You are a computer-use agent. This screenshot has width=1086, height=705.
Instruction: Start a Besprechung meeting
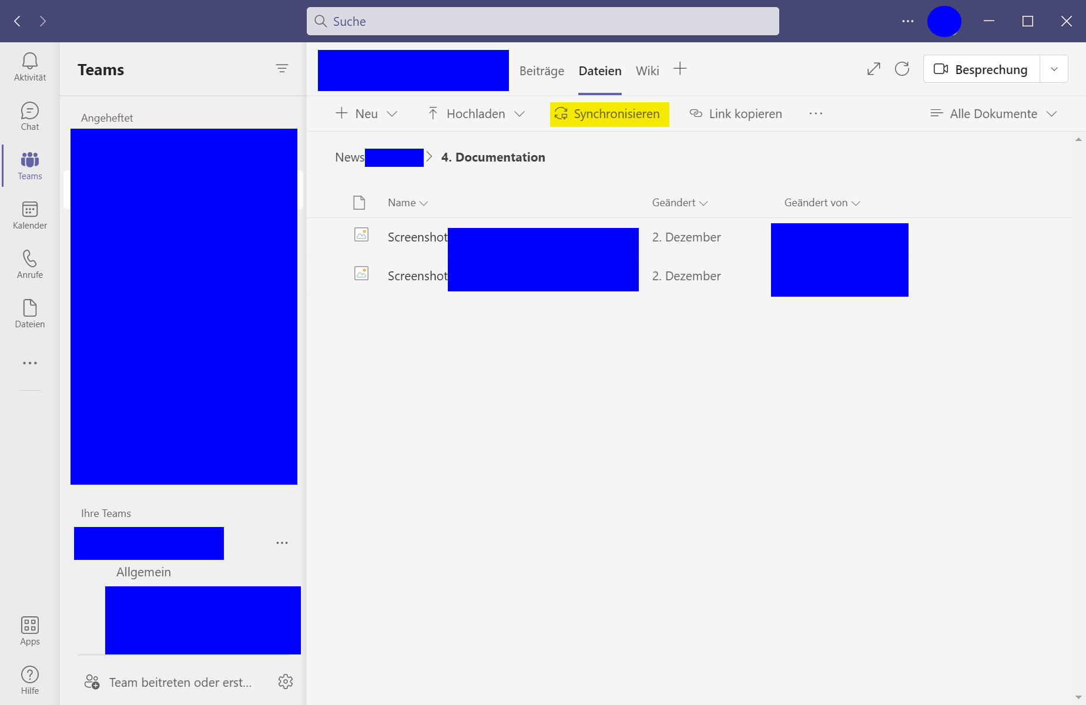pos(982,69)
